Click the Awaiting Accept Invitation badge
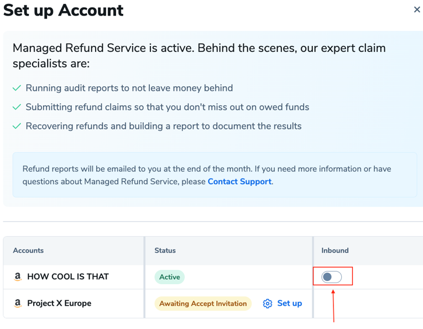 pyautogui.click(x=203, y=304)
